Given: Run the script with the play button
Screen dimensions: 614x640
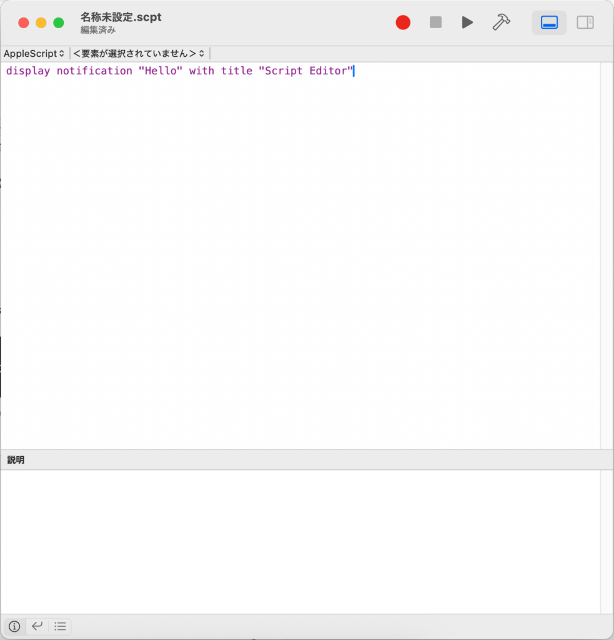Looking at the screenshot, I should (x=467, y=22).
